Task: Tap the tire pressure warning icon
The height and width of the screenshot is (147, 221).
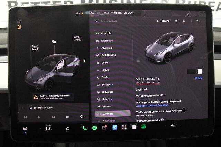Action: [19, 27]
